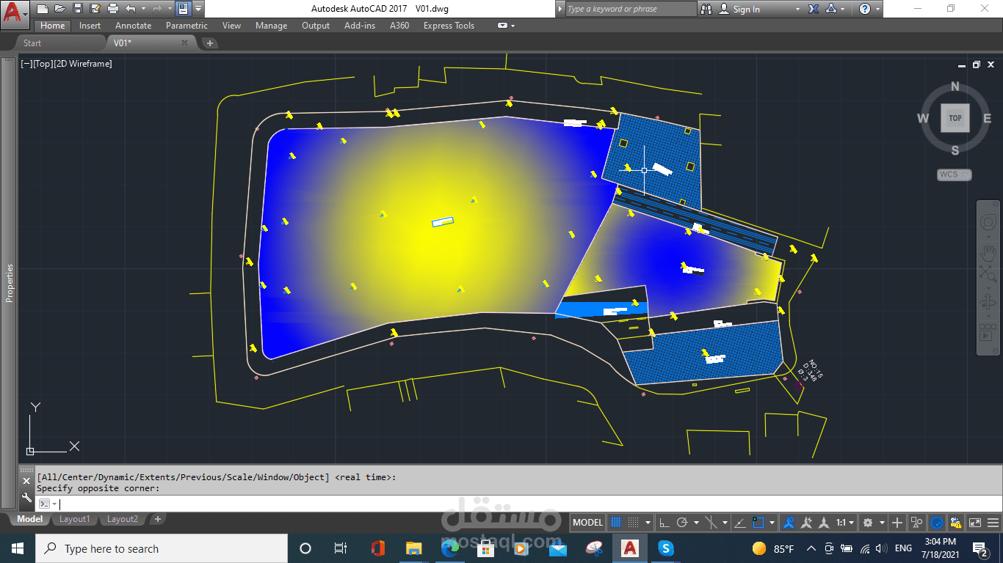Image resolution: width=1003 pixels, height=563 pixels.
Task: Click the Save icon in quick access
Action: click(77, 9)
